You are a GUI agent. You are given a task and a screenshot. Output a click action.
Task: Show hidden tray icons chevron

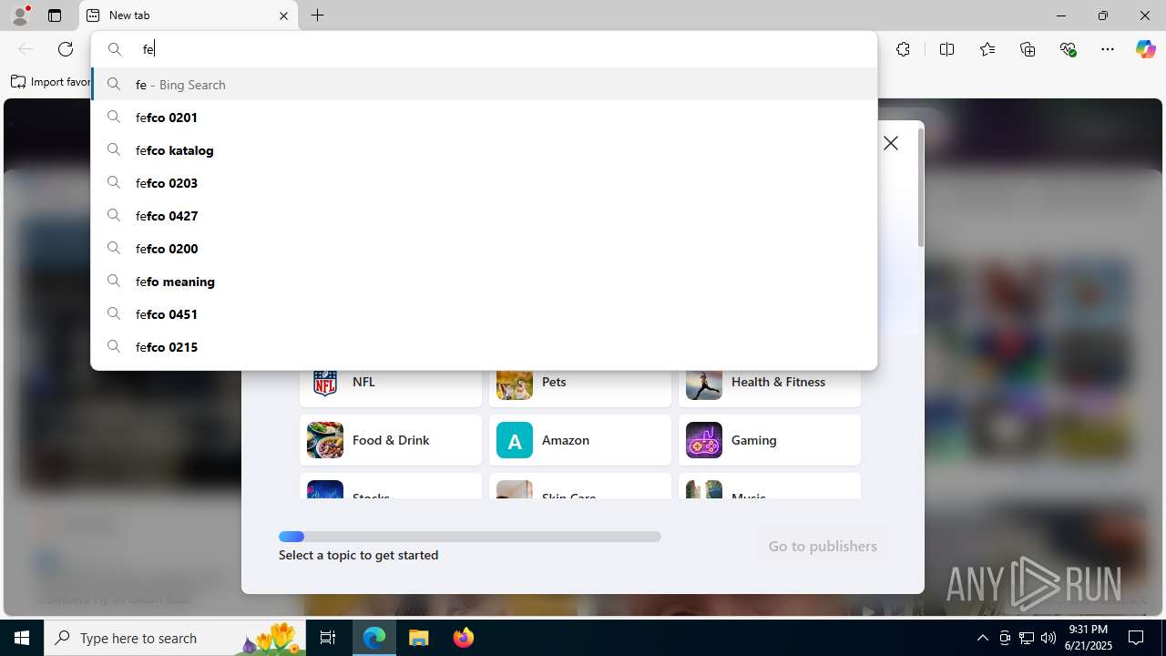982,638
